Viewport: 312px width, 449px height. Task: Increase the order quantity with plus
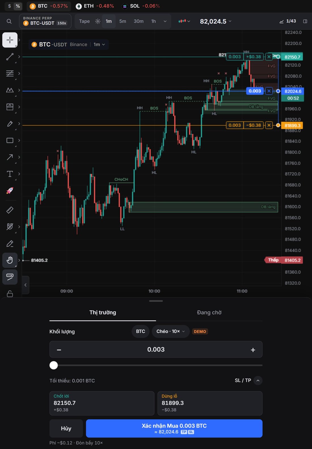(253, 350)
